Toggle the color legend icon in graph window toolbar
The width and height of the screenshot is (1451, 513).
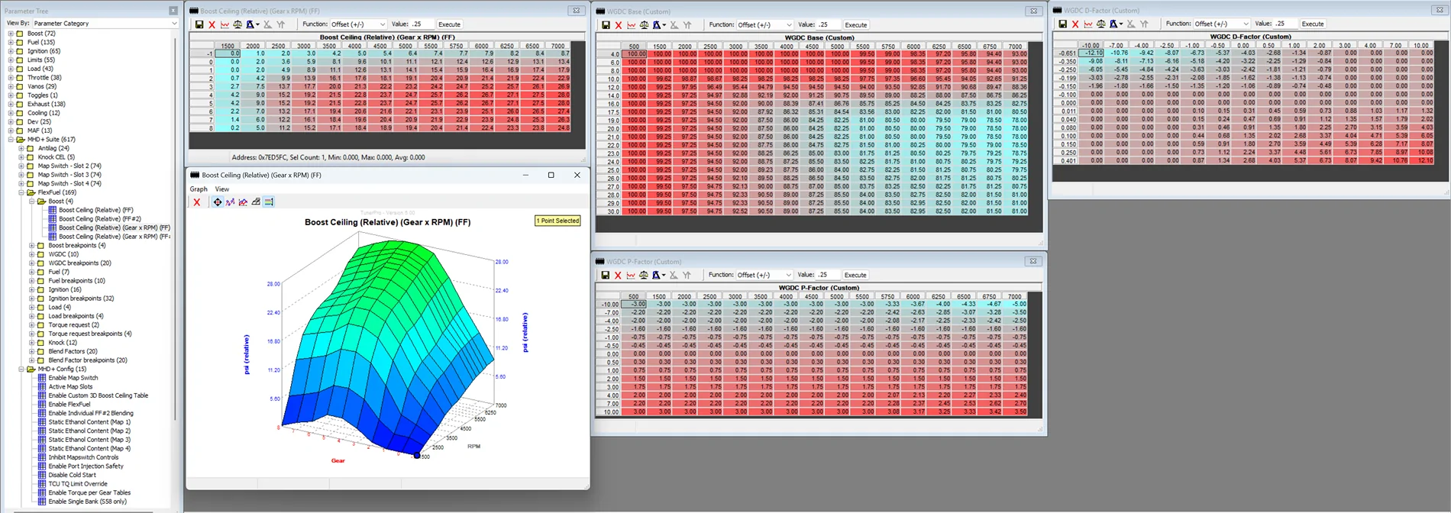click(269, 202)
